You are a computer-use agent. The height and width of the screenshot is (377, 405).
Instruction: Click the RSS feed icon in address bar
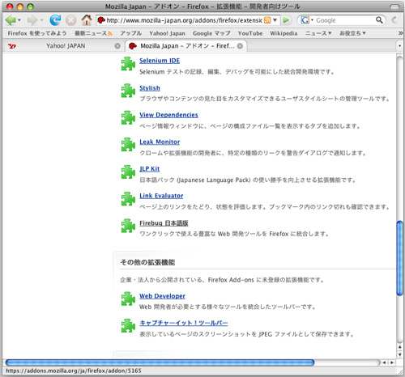[x=267, y=20]
